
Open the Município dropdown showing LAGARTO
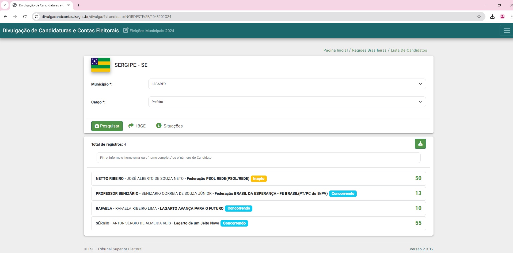[x=287, y=84]
